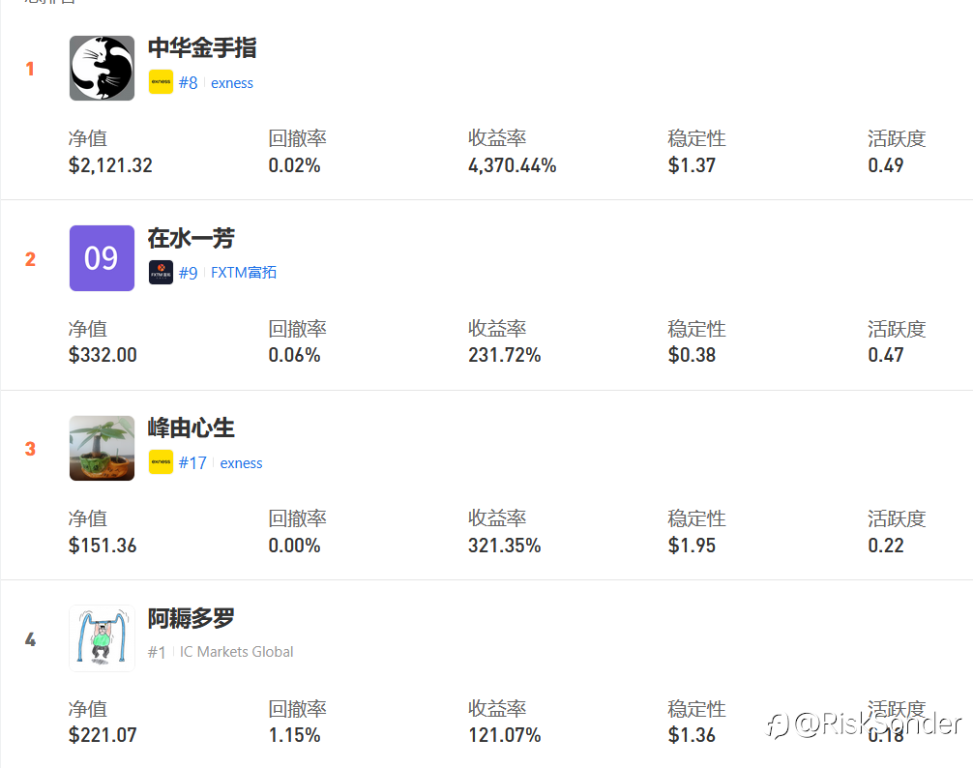Viewport: 973px width, 768px height.
Task: Click the return rate 4,370.44%
Action: (512, 165)
